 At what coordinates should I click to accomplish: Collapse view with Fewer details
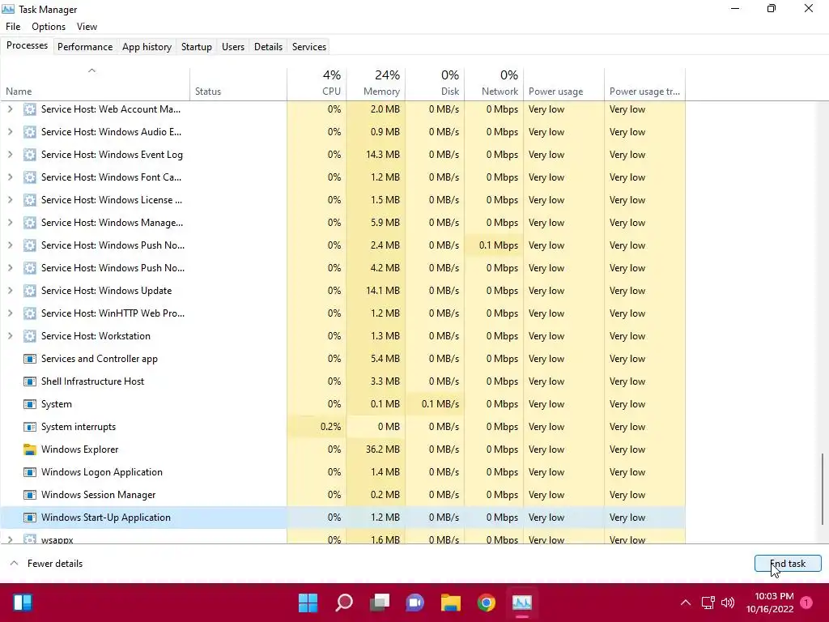tap(46, 564)
